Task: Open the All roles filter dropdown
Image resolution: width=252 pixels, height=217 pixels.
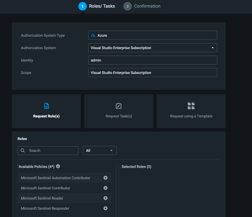Action: click(x=100, y=150)
